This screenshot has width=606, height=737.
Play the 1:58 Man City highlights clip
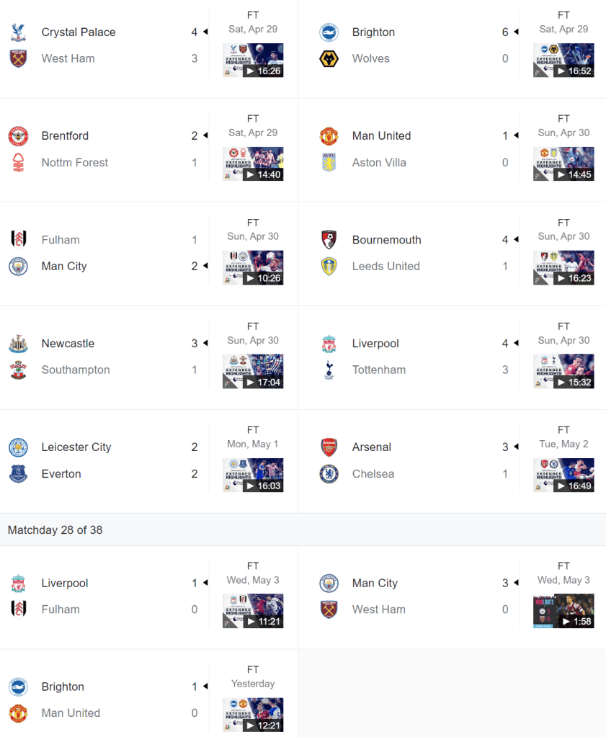click(563, 611)
